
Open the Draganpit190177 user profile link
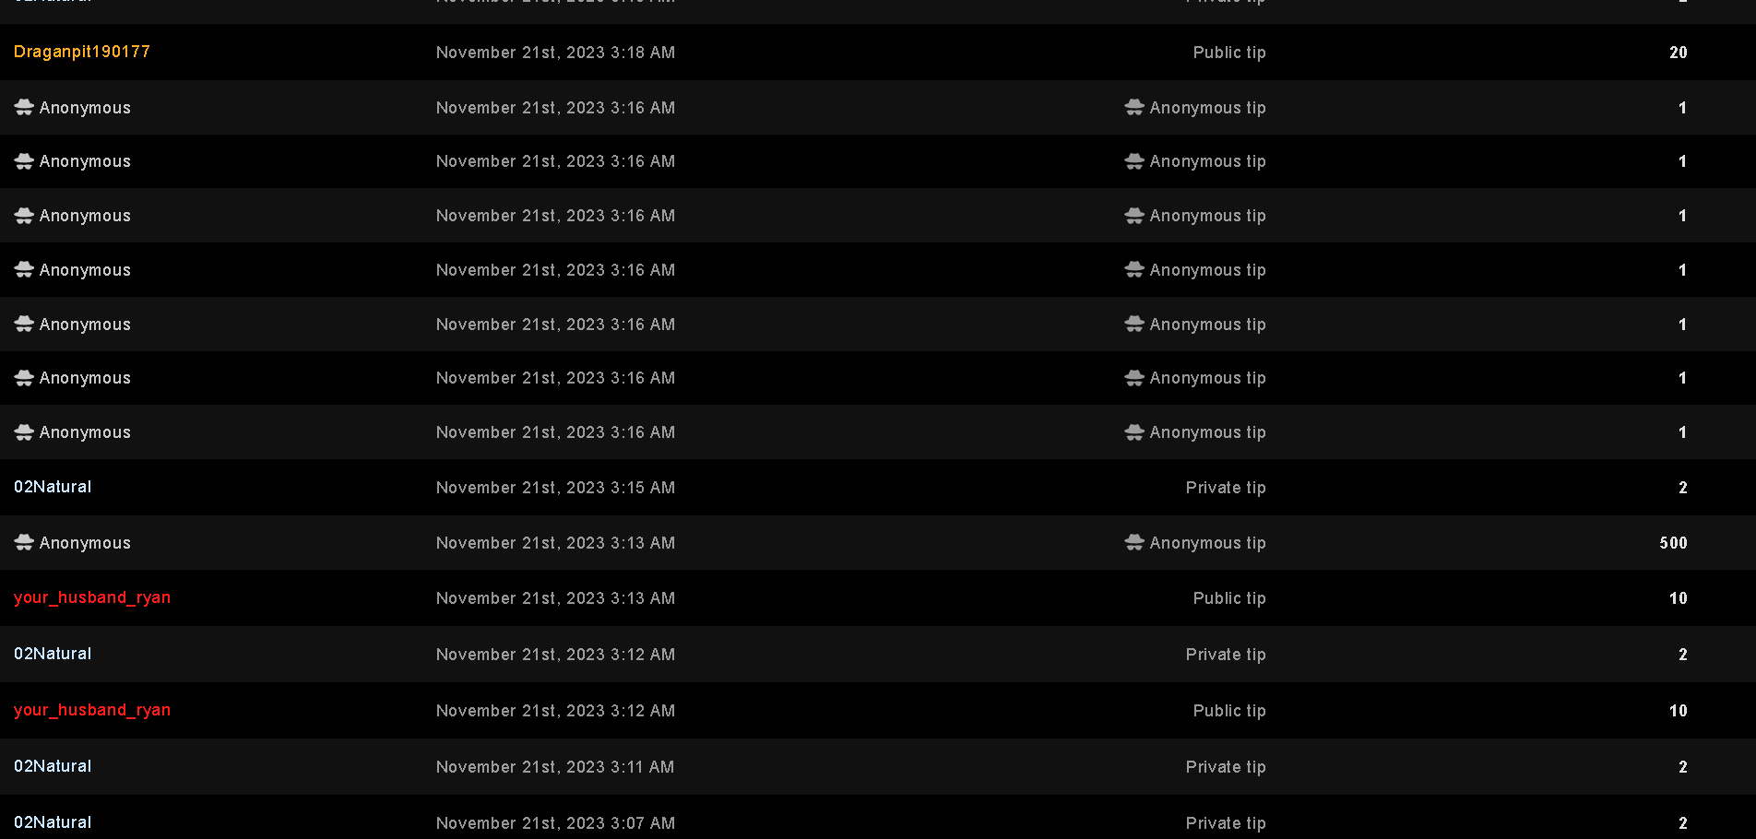point(81,52)
